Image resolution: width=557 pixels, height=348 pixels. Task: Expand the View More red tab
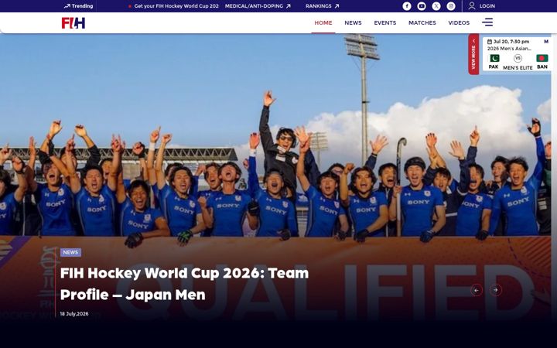473,54
